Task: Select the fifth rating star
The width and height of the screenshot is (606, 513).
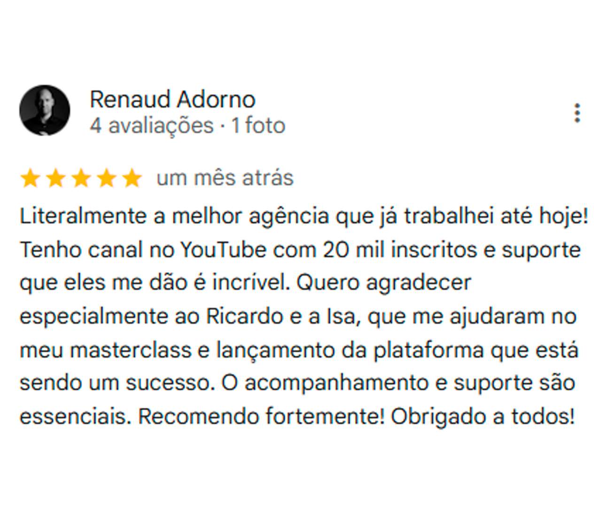Action: coord(132,179)
